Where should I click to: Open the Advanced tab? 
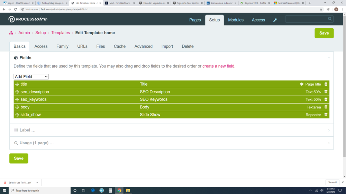pyautogui.click(x=143, y=46)
